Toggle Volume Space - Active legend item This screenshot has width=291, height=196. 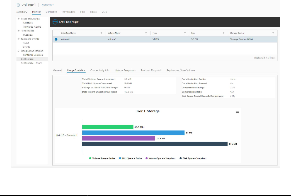pos(102,158)
